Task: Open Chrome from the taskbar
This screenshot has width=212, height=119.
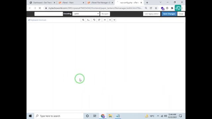Action: [103, 116]
